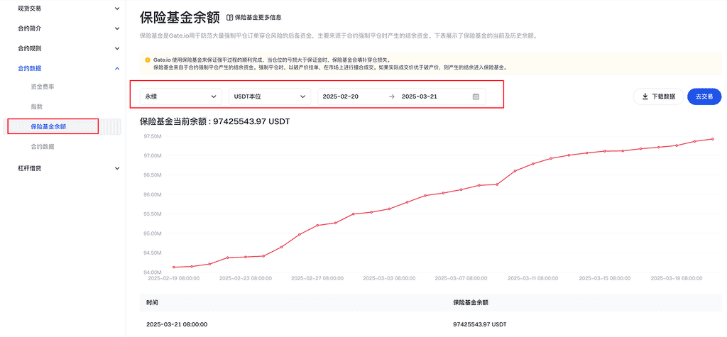The width and height of the screenshot is (727, 337).
Task: Go to 合约数据 sub-item in sidebar
Action: point(43,147)
